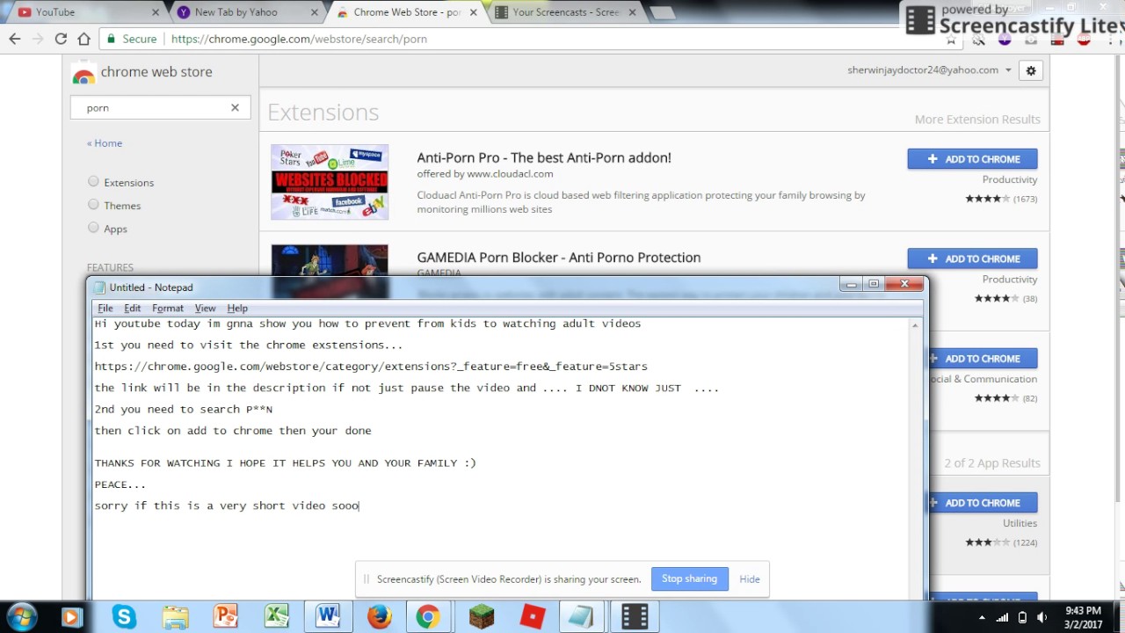Click the browser back arrow
The image size is (1125, 633).
coord(15,39)
